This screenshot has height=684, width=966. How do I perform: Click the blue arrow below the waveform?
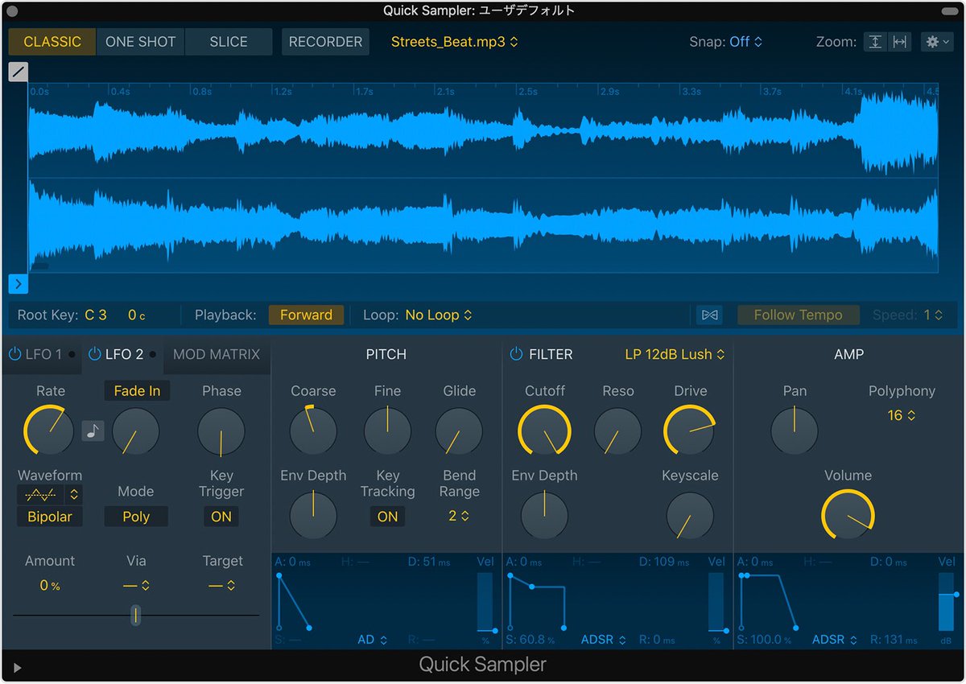pyautogui.click(x=18, y=284)
